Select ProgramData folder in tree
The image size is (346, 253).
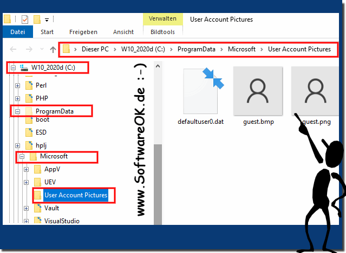[x=55, y=111]
